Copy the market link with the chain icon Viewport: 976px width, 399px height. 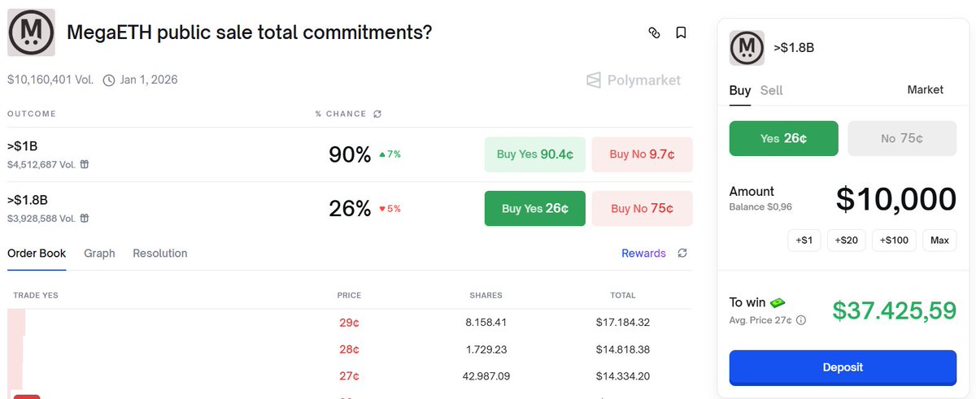point(654,33)
